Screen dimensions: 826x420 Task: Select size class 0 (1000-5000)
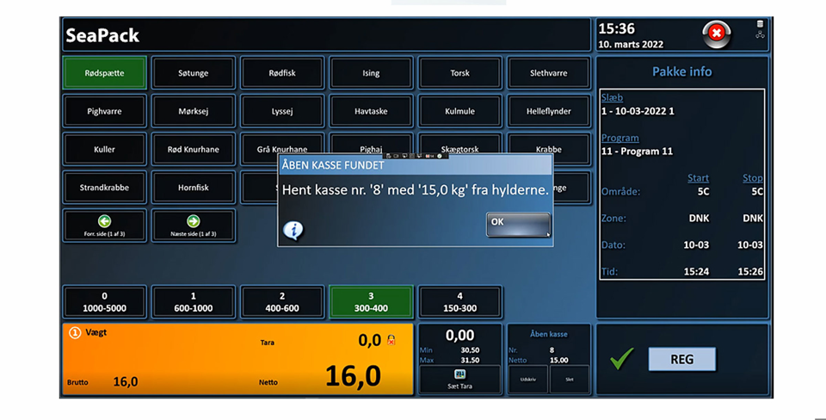pos(104,302)
